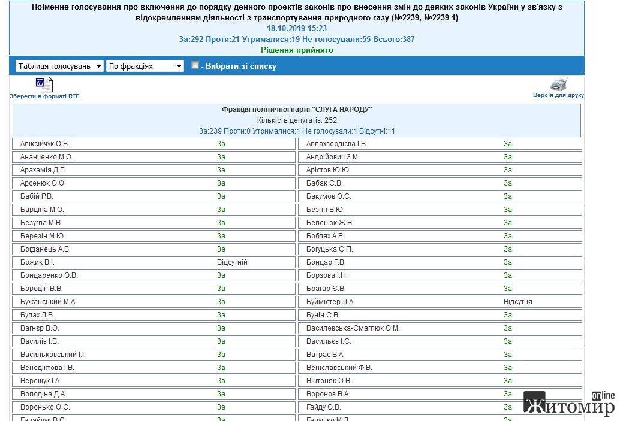Open the 'Таблиця голосувань' dropdown
The image size is (620, 421).
59,66
